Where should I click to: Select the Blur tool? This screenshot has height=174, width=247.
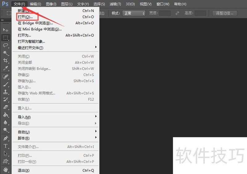(x=6, y=122)
